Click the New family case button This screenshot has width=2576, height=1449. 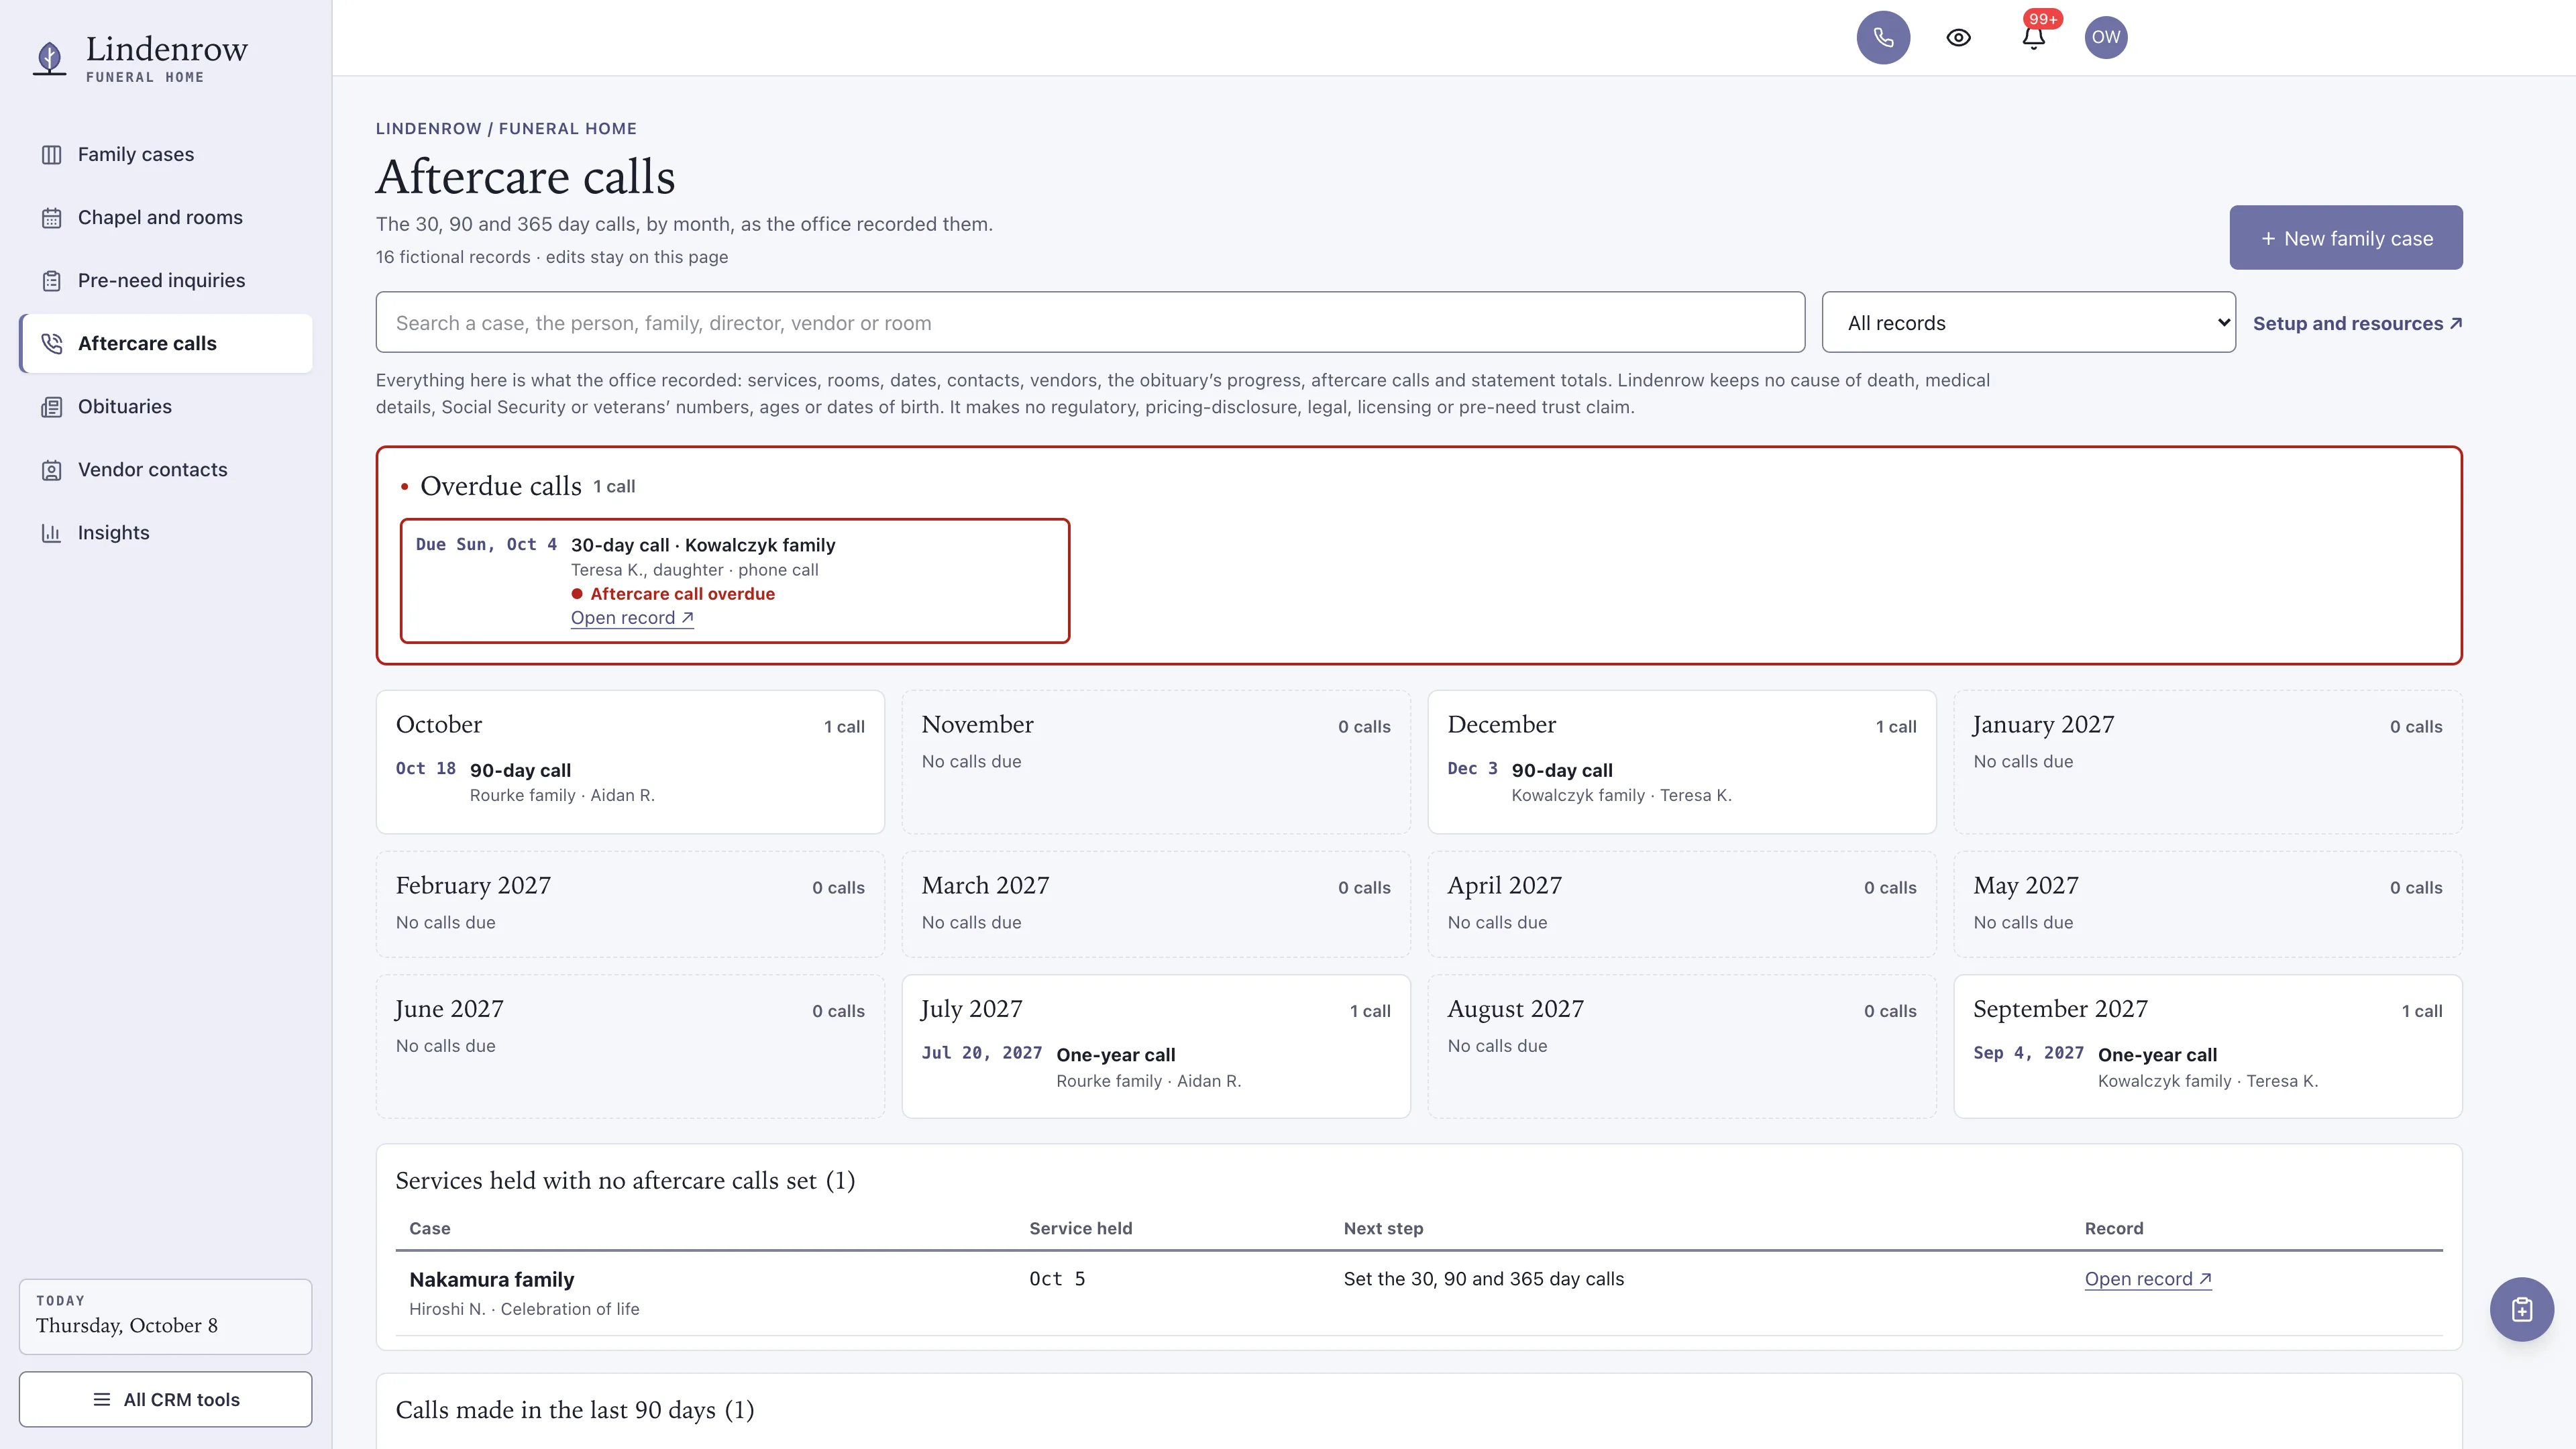pos(2345,238)
